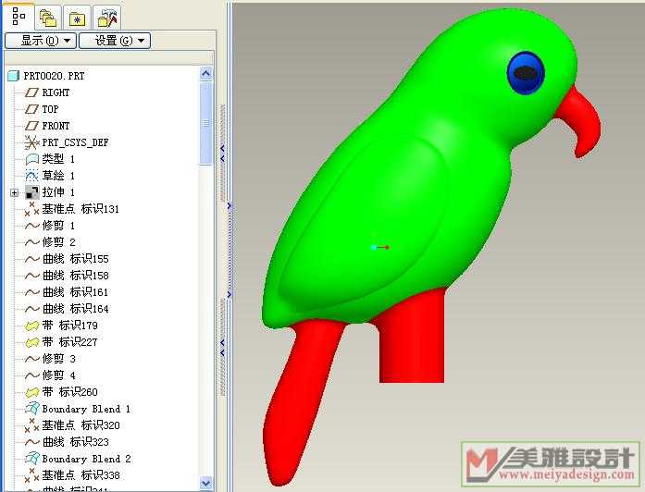
Task: Select the 修剪 4 trim icon
Action: point(31,375)
